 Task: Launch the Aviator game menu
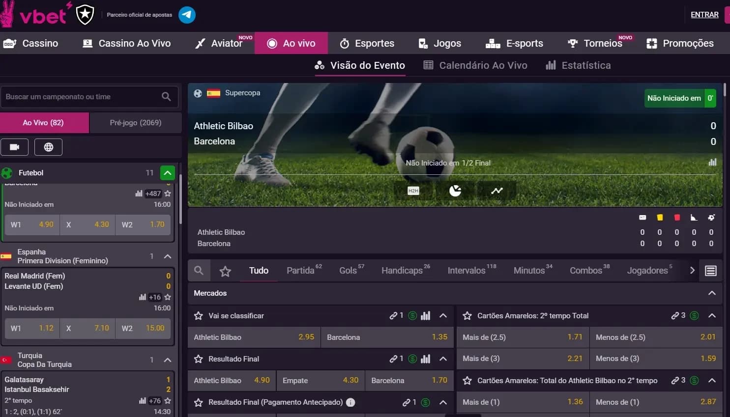pyautogui.click(x=219, y=43)
